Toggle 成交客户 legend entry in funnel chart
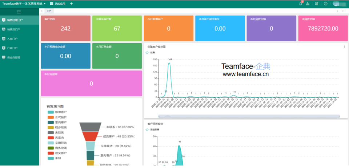 click(x=57, y=153)
